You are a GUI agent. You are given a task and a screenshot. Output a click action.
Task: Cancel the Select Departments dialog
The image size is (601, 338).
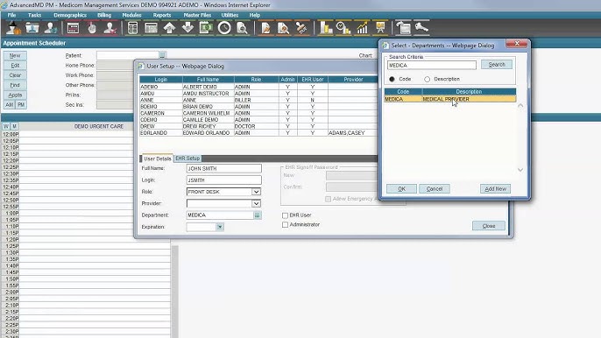435,188
